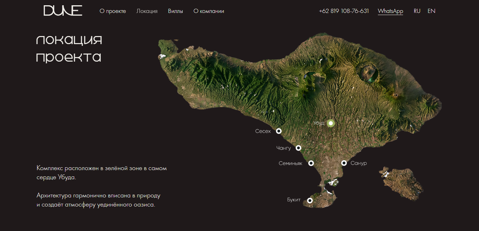Click the Сесех label on the map
Screen dimensions: 479x231
tap(263, 131)
